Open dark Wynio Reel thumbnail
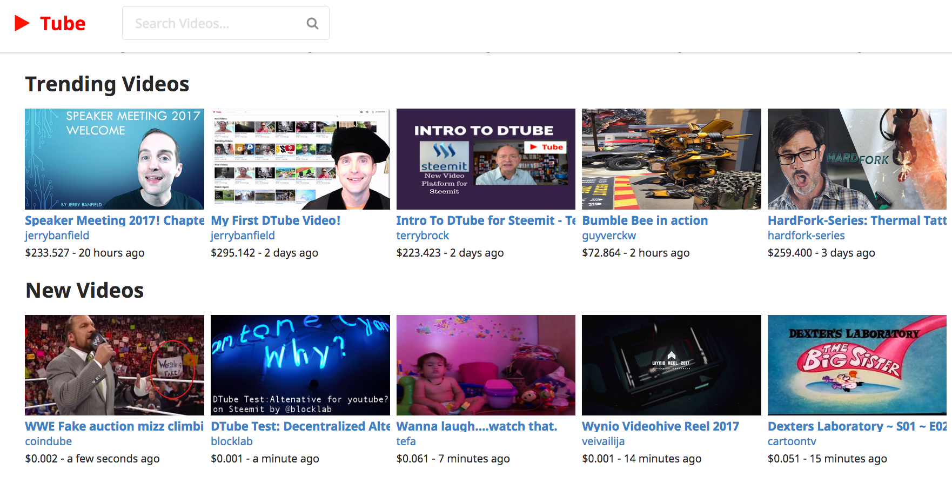The height and width of the screenshot is (483, 952). [x=672, y=365]
